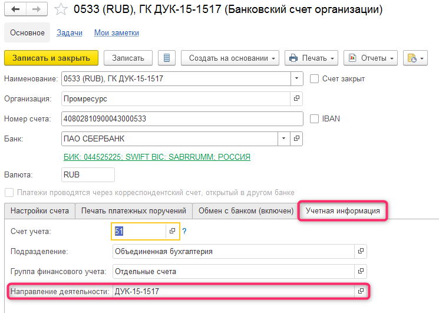The width and height of the screenshot is (439, 313).
Task: Click the back navigation arrow
Action: 16,9
